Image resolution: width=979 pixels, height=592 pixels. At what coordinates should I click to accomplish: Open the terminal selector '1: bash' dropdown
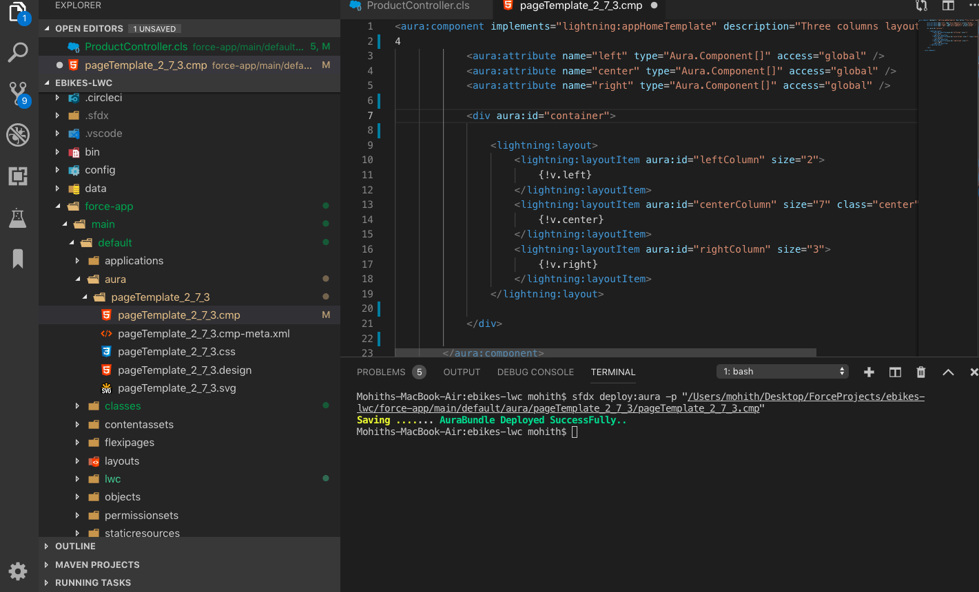coord(783,372)
